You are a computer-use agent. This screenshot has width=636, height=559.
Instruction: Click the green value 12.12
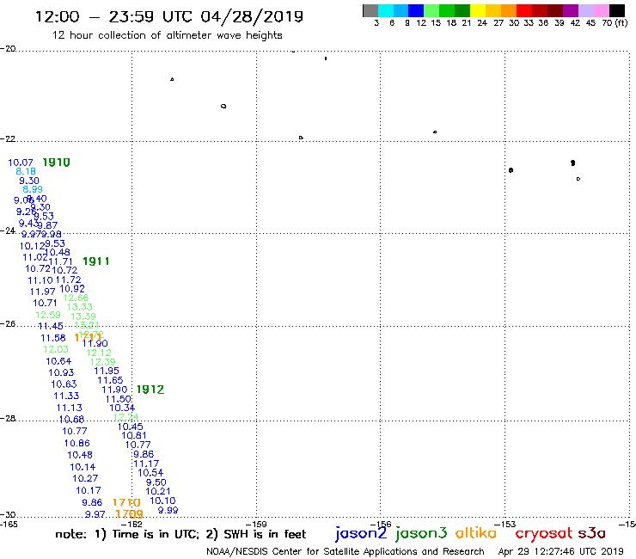pos(99,353)
